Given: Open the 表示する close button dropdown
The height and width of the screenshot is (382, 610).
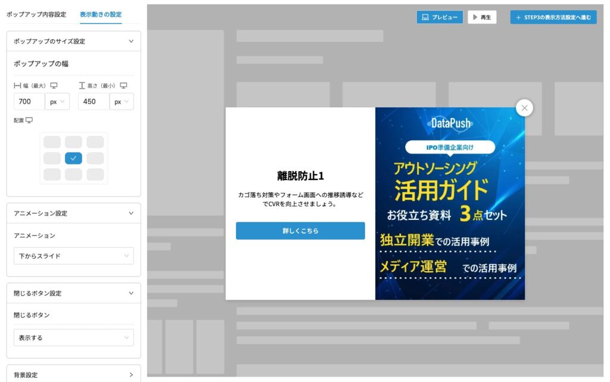Looking at the screenshot, I should tap(73, 338).
